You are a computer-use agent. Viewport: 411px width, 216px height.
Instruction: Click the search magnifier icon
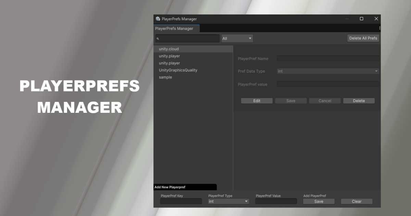[x=159, y=38]
